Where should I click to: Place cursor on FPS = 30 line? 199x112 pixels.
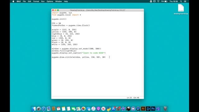pyautogui.click(x=56, y=23)
